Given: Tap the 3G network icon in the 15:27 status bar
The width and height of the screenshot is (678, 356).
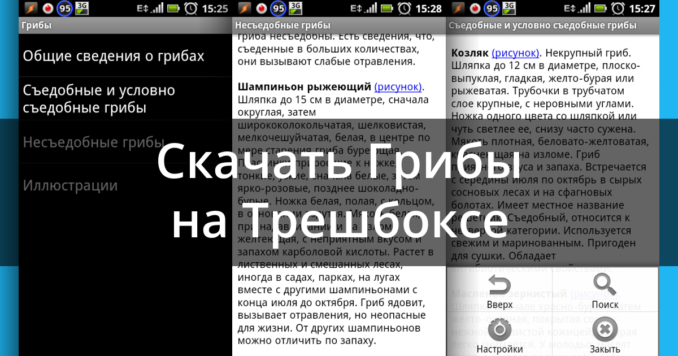Looking at the screenshot, I should pyautogui.click(x=509, y=7).
